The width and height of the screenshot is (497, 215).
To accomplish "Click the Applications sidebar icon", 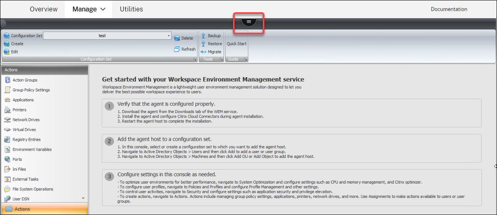I will coord(7,100).
